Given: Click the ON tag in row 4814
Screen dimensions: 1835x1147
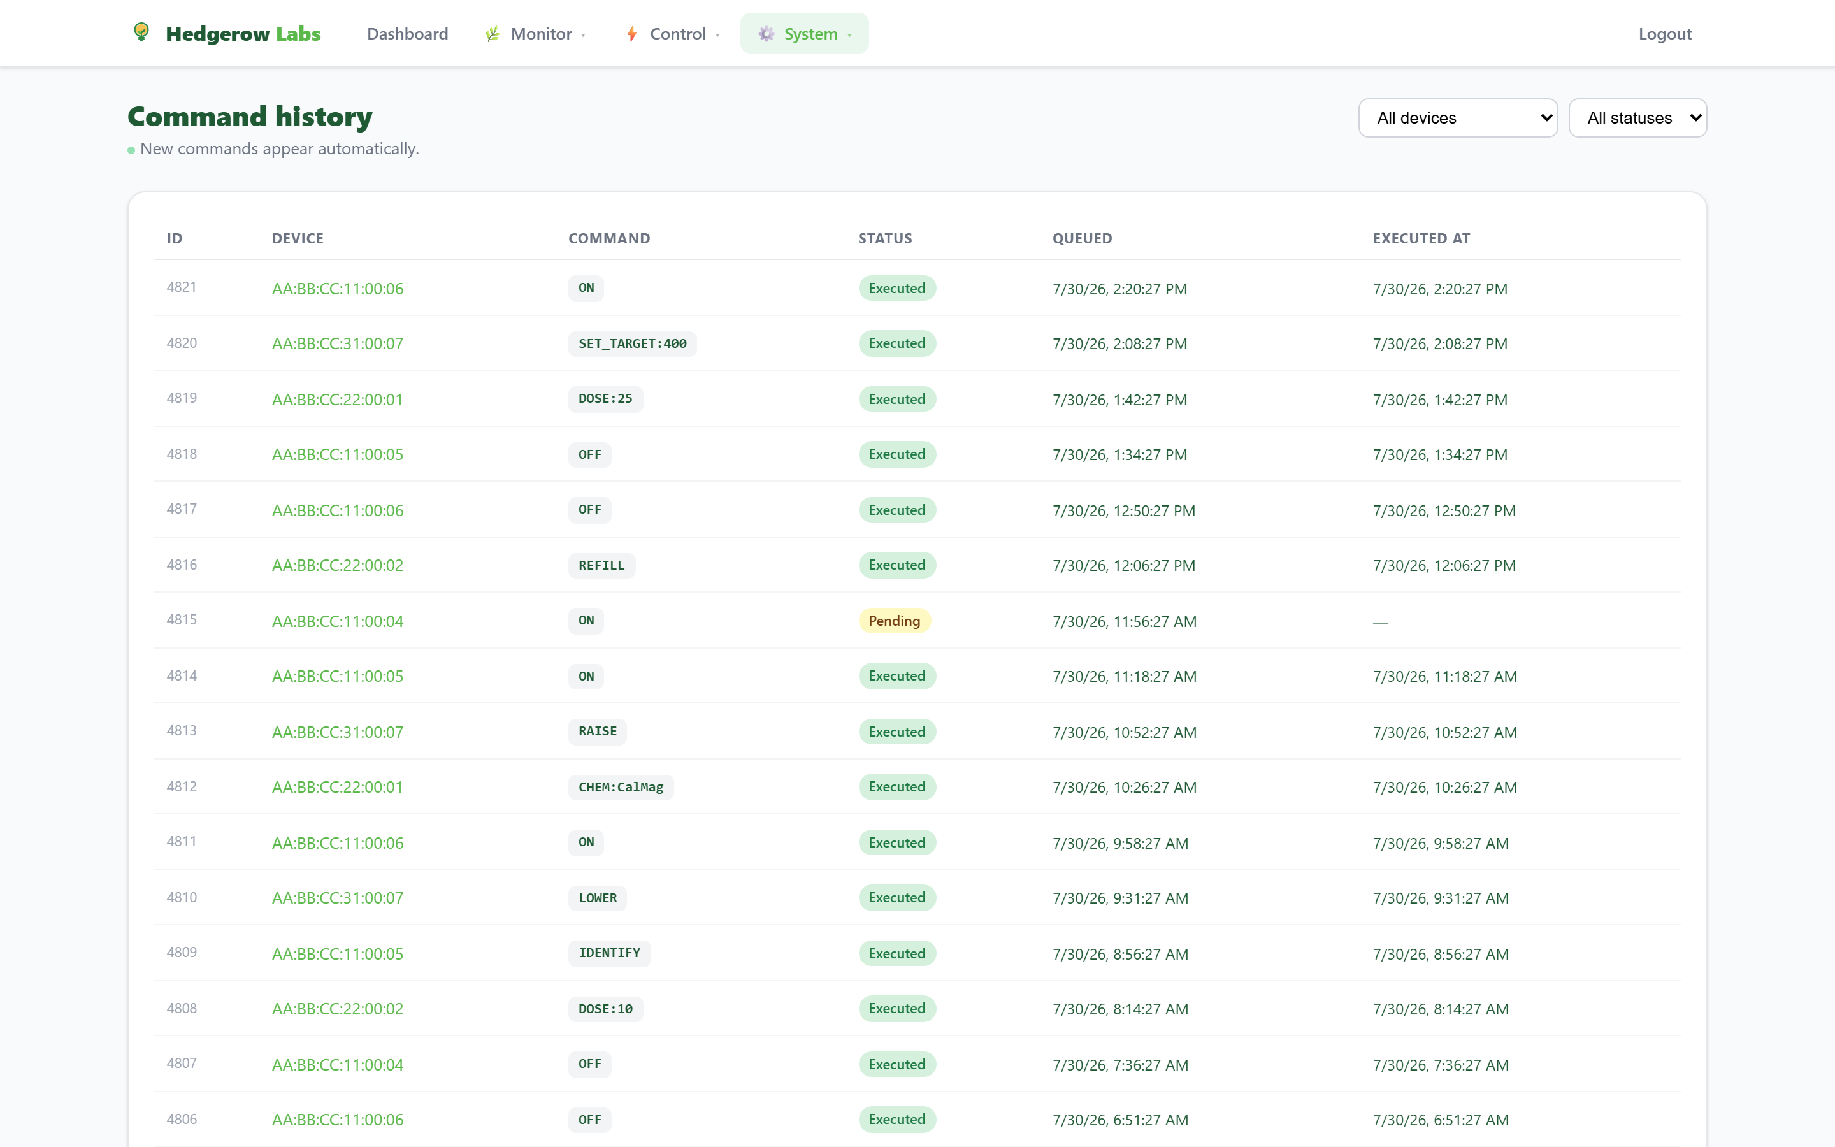Looking at the screenshot, I should point(586,676).
